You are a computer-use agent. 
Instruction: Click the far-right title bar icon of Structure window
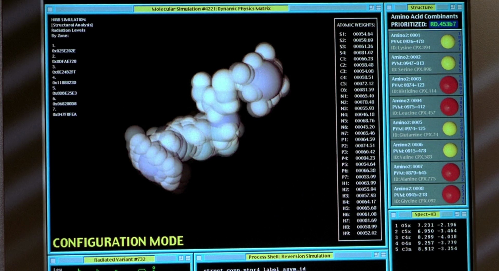[x=460, y=7]
